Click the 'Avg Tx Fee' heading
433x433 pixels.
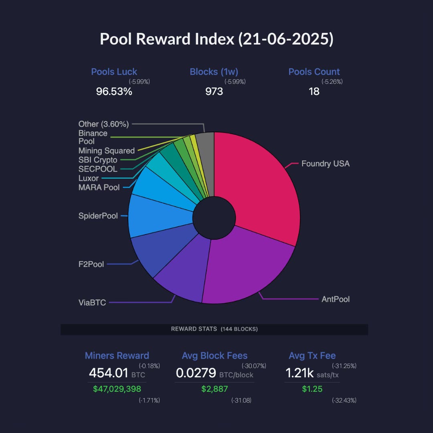click(x=312, y=355)
